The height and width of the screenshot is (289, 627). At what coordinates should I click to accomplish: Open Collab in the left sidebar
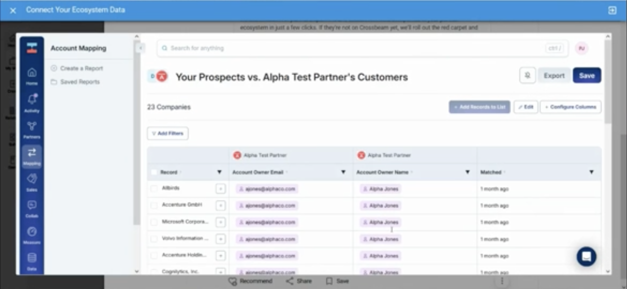tap(31, 208)
